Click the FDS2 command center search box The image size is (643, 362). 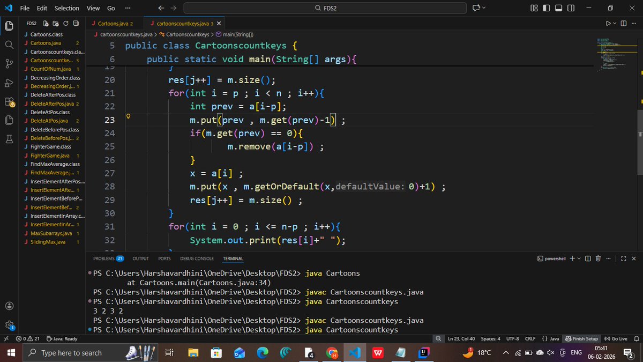click(326, 8)
